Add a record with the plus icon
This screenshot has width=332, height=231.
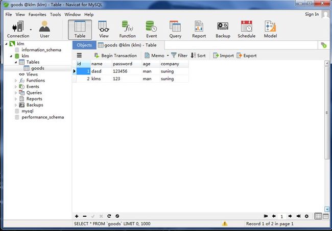pos(77,216)
